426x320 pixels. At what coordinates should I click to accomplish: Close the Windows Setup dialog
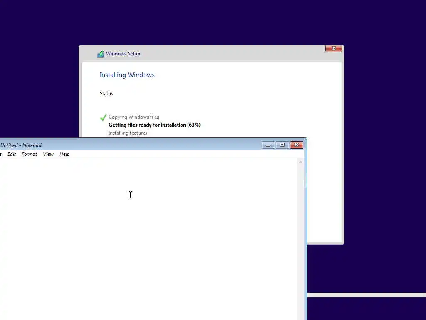tap(334, 48)
